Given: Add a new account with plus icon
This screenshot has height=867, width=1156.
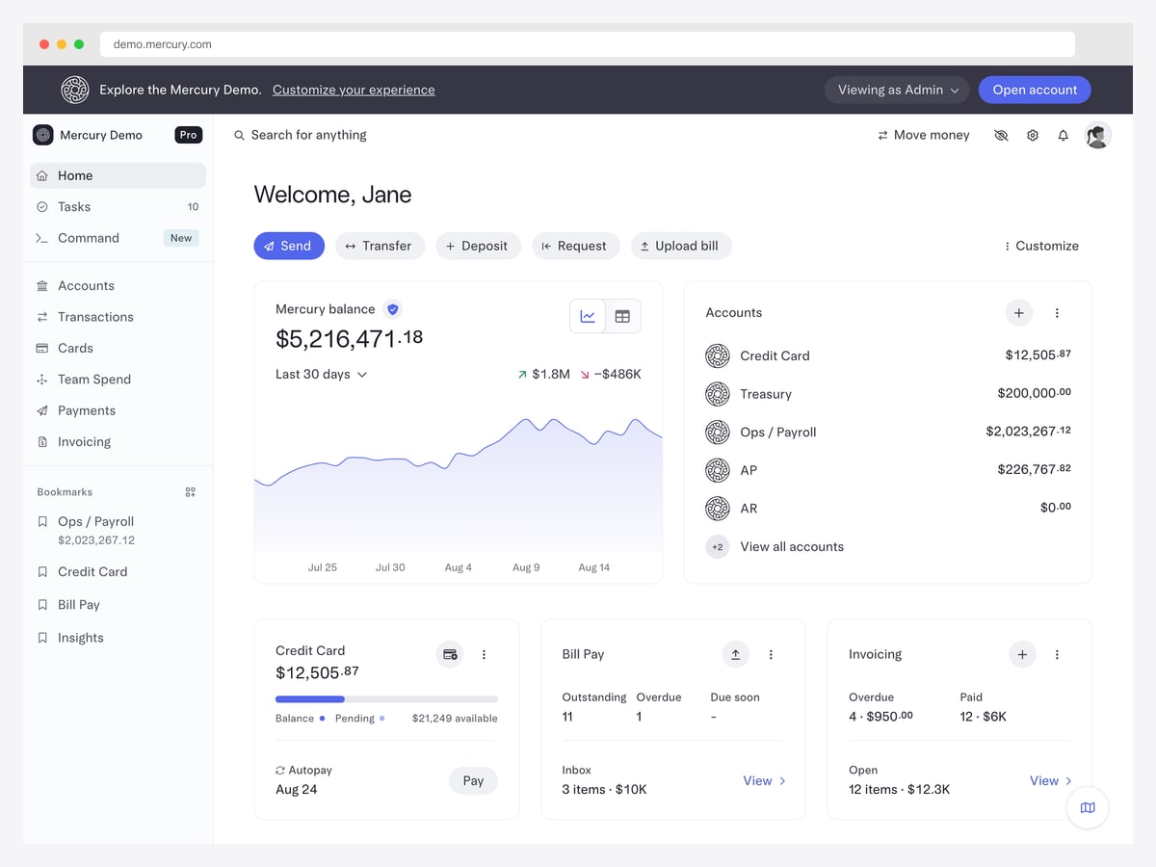Looking at the screenshot, I should click(1019, 313).
